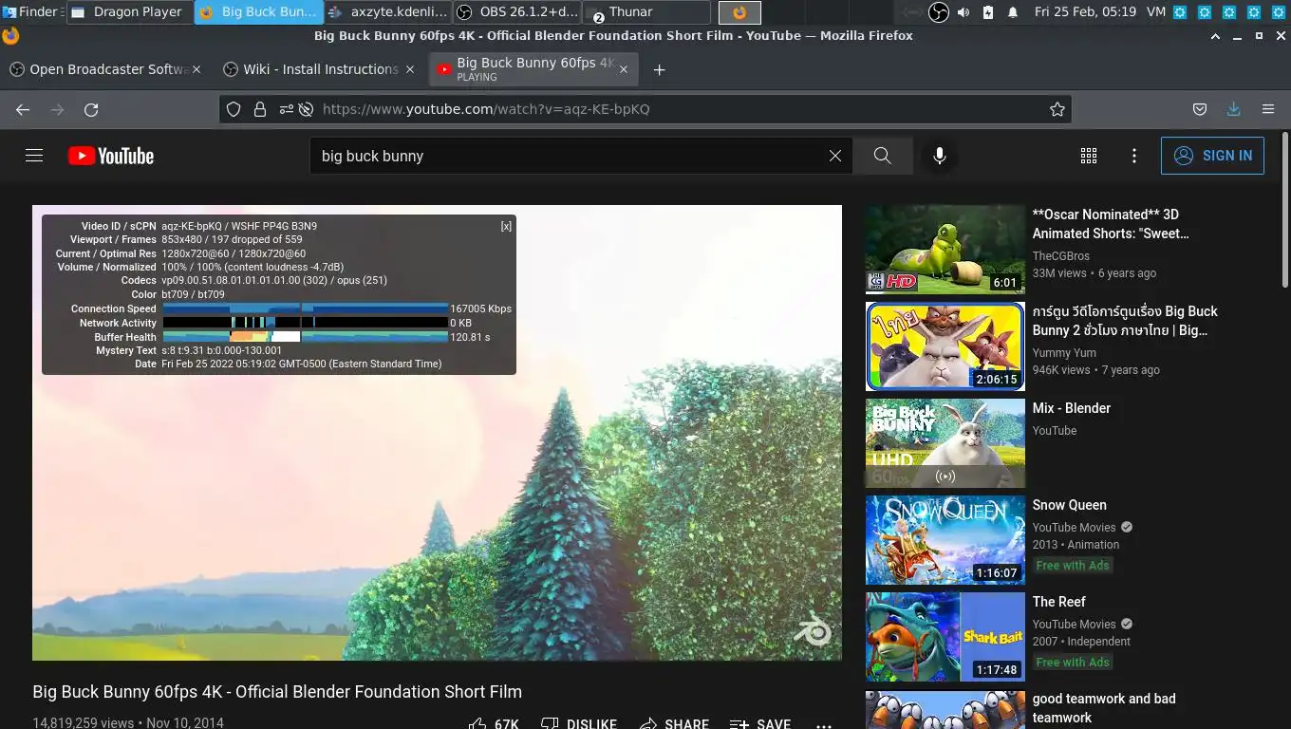The image size is (1291, 729).
Task: Open the YouTube apps grid icon
Action: 1089,156
